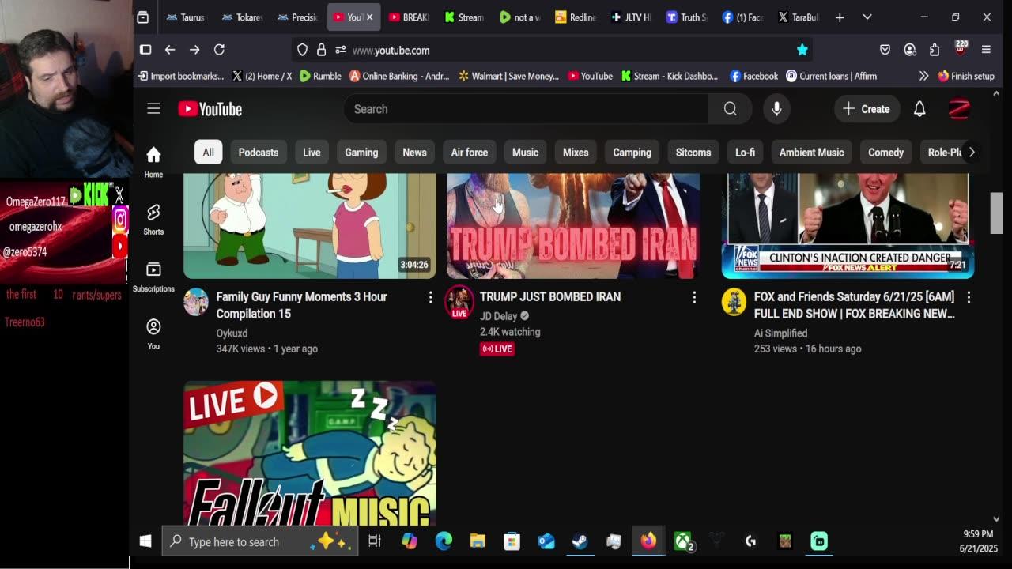Image resolution: width=1012 pixels, height=569 pixels.
Task: Open Shorts from the sidebar
Action: coord(153,219)
